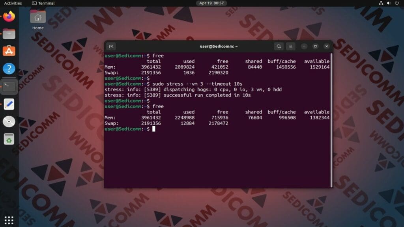Open Firefox from the dock
Image resolution: width=404 pixels, height=227 pixels.
(9, 17)
